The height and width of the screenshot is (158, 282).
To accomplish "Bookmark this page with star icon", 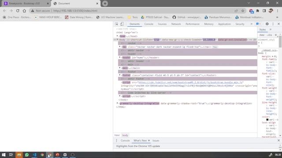I will (x=243, y=11).
